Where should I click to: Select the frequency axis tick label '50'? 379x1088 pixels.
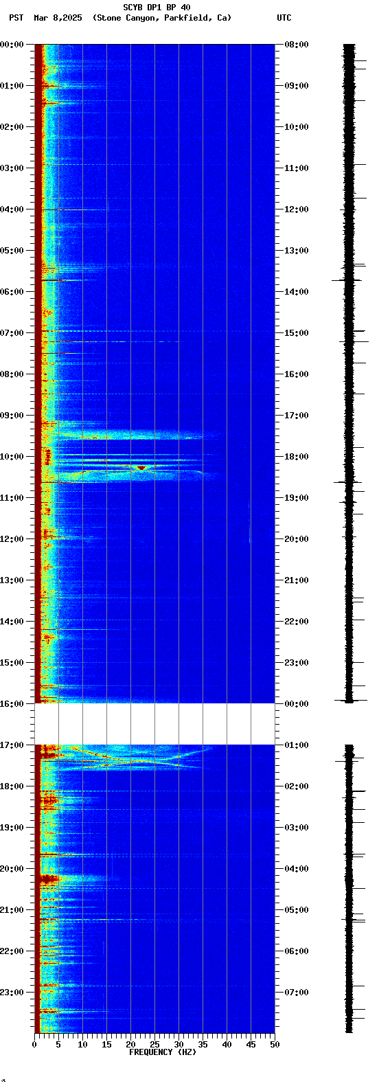tap(275, 1045)
